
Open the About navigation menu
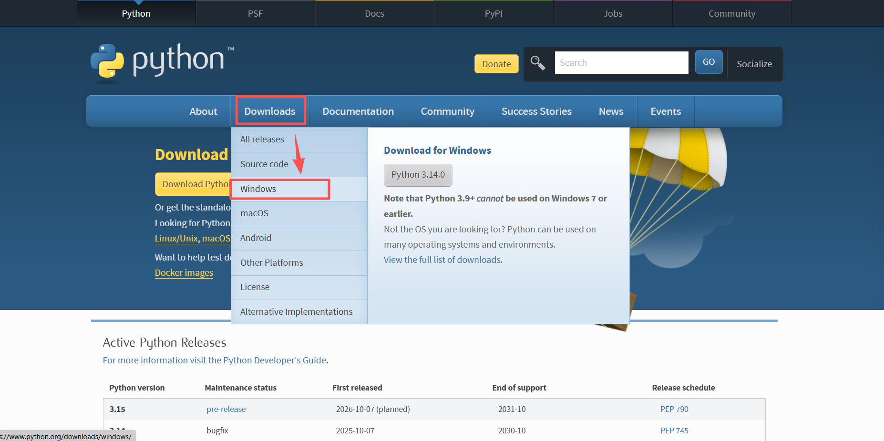coord(203,111)
